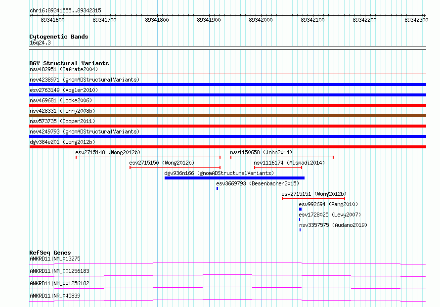Click the red span line of nsv1150658

[282, 157]
